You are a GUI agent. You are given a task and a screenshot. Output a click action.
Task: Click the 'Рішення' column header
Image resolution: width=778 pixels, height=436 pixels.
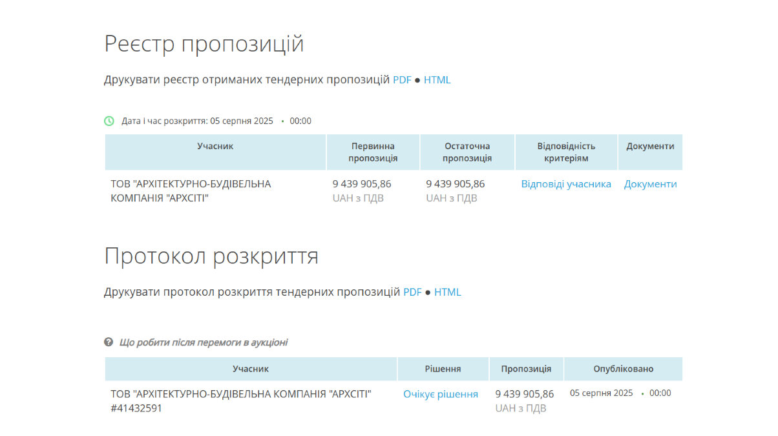click(443, 369)
